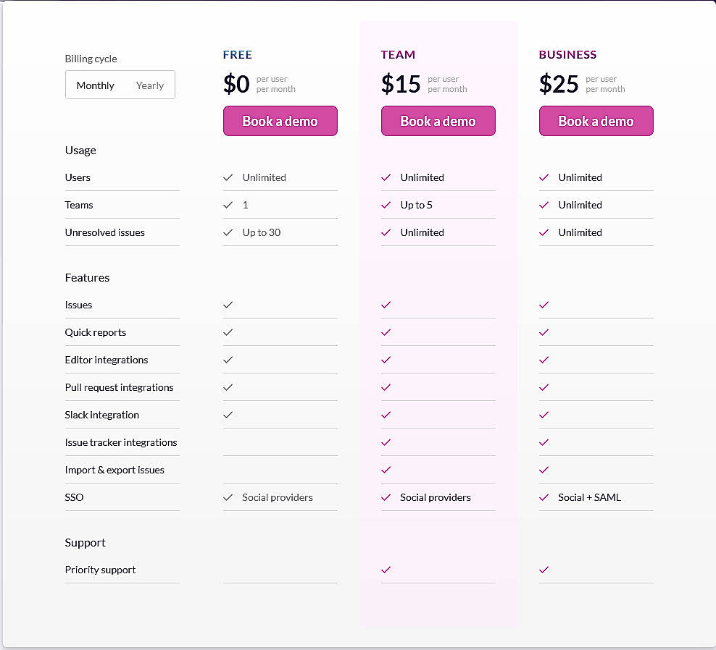Click the Priority support checkmark in TEAM column

[x=386, y=570]
